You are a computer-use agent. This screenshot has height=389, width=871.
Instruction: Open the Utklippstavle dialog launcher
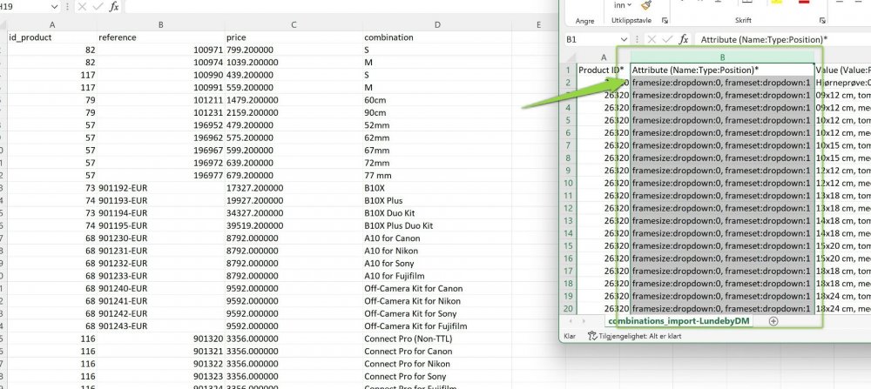pos(665,21)
